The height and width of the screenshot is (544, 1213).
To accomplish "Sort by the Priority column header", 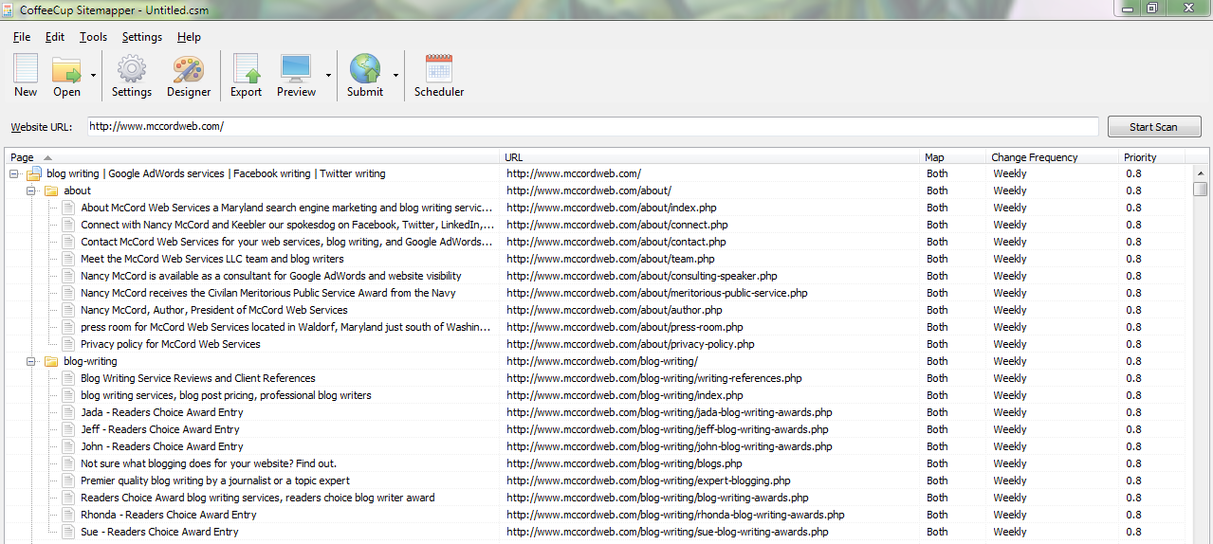I will (1151, 156).
